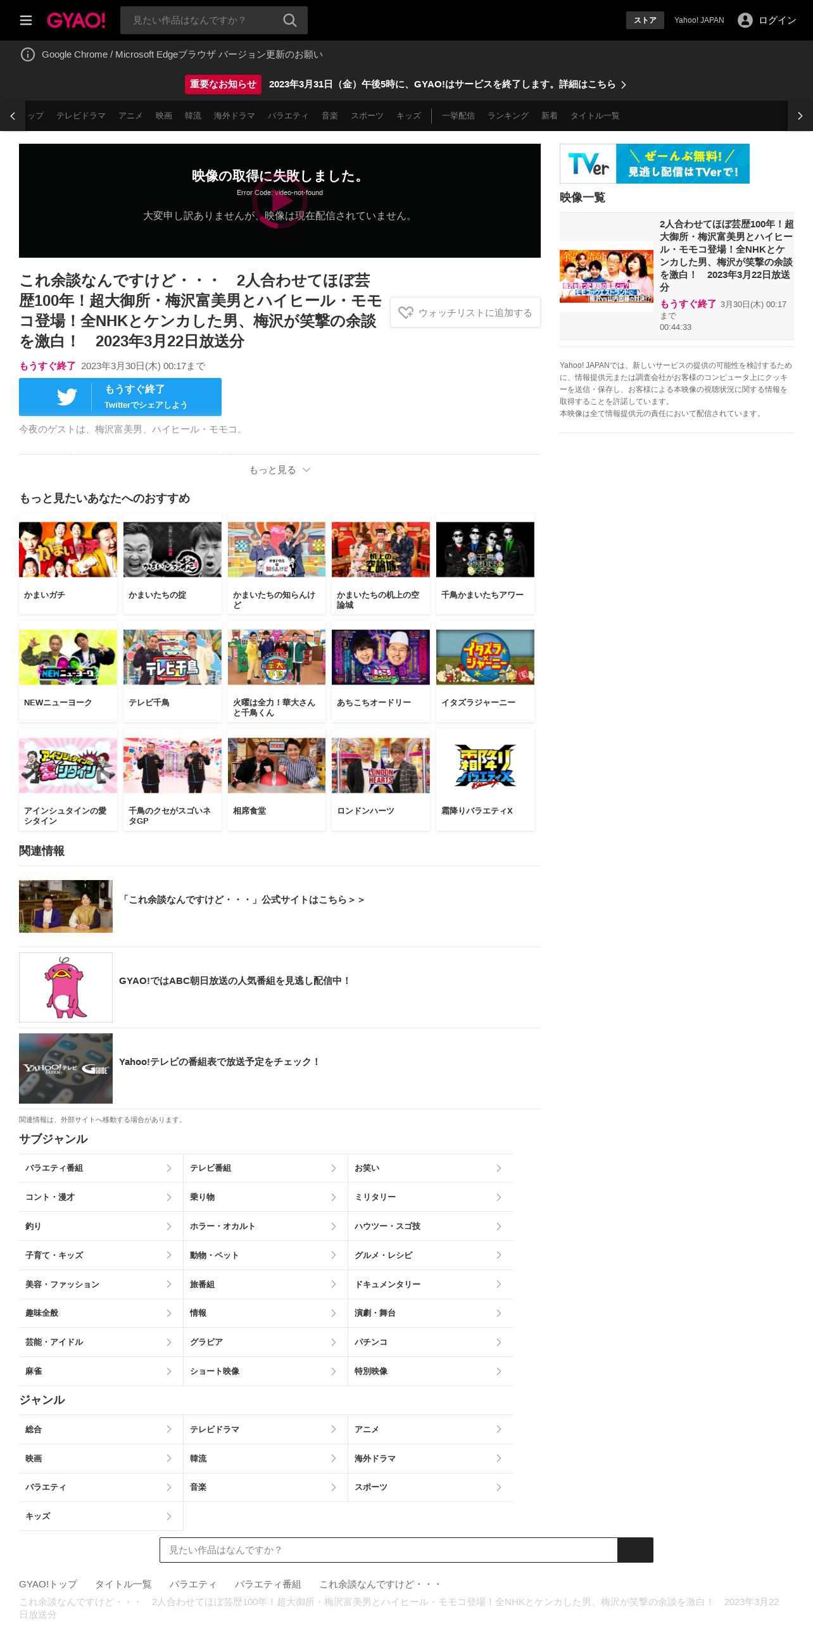Open 火曜は全力！華大さんと千鳥くん thumbnail
The image size is (813, 1626).
(x=277, y=657)
